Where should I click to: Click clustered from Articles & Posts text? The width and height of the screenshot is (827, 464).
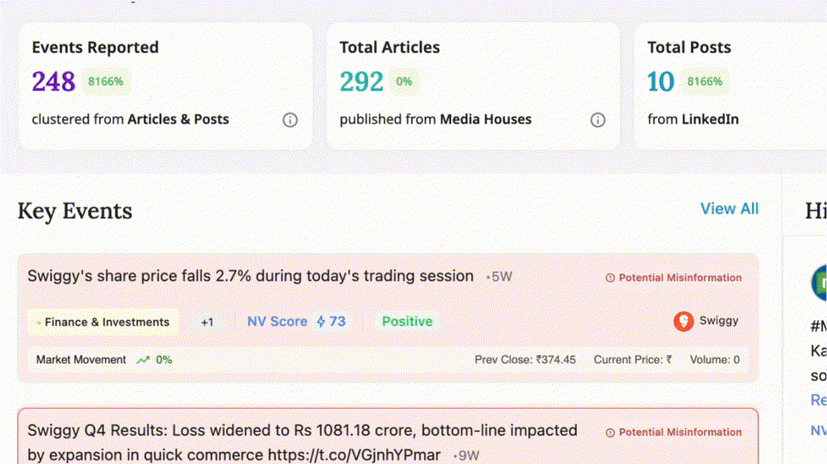[x=131, y=119]
